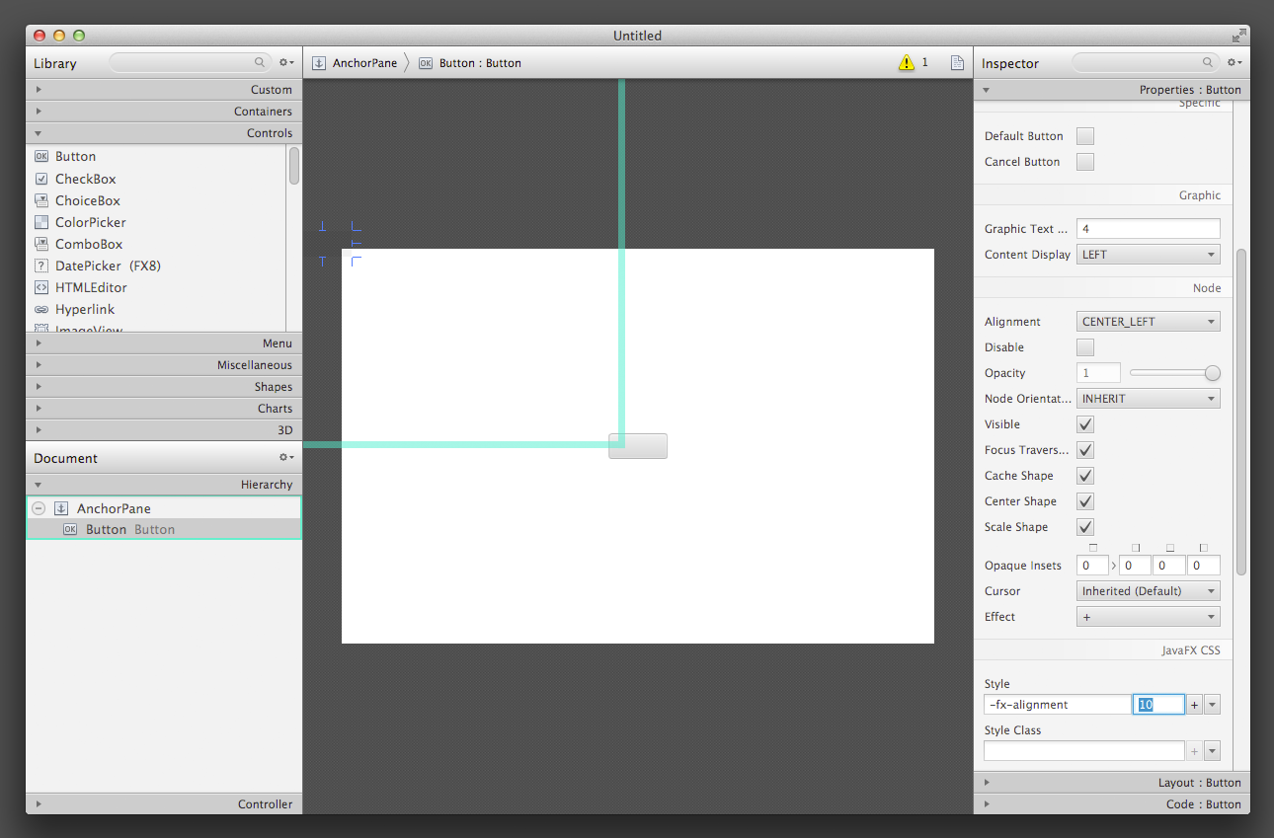Click the Graphic Text Gap input field

tap(1148, 229)
